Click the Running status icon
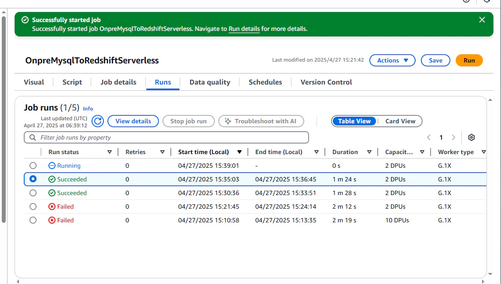501x284 pixels. (52, 166)
